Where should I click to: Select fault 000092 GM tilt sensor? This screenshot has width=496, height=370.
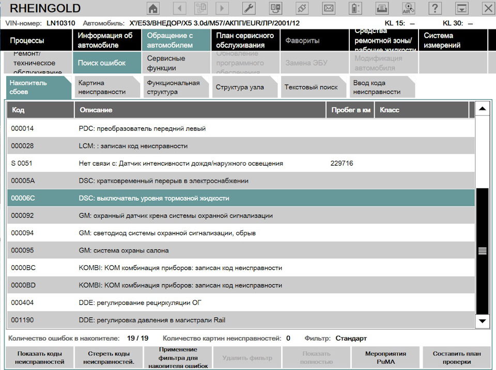click(x=241, y=216)
